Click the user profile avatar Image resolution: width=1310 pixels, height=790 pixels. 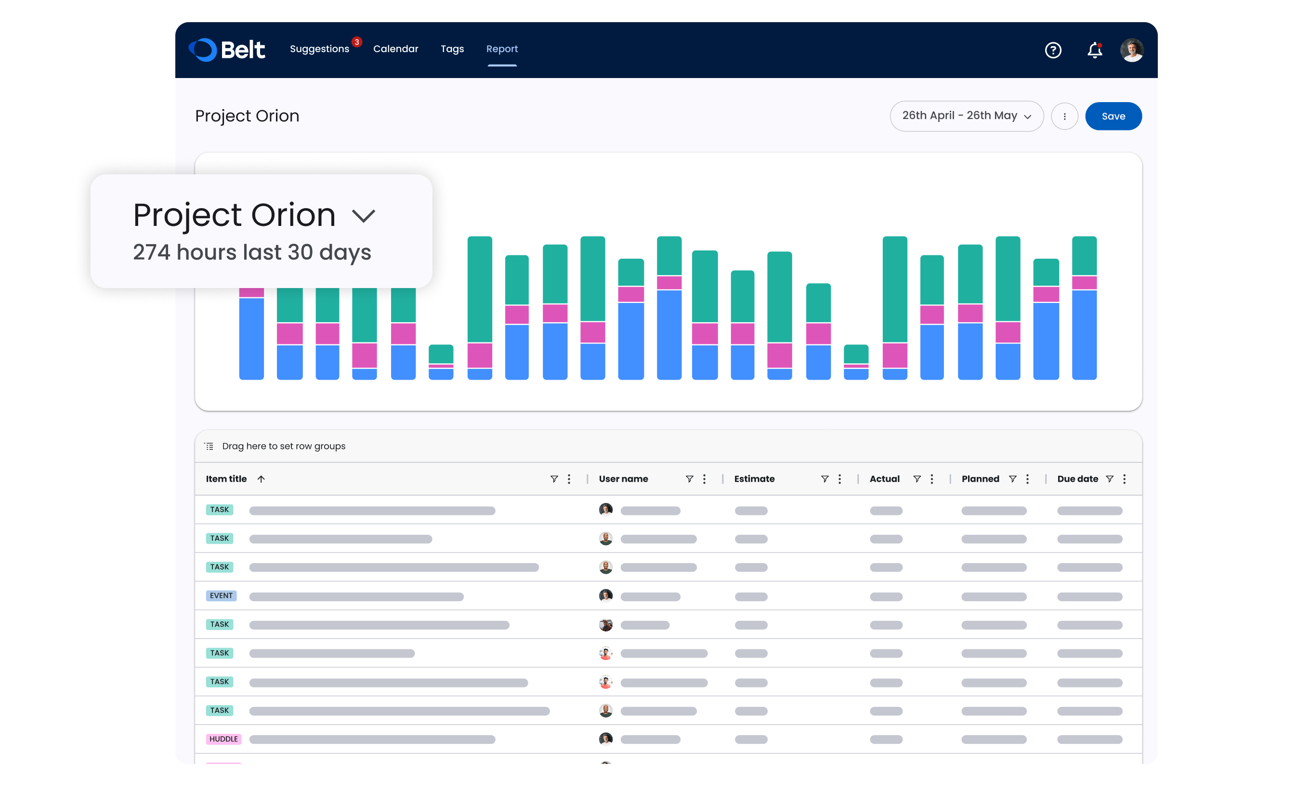[1131, 50]
